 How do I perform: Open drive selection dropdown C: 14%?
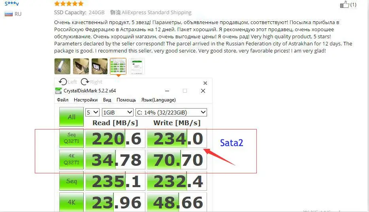(x=171, y=113)
